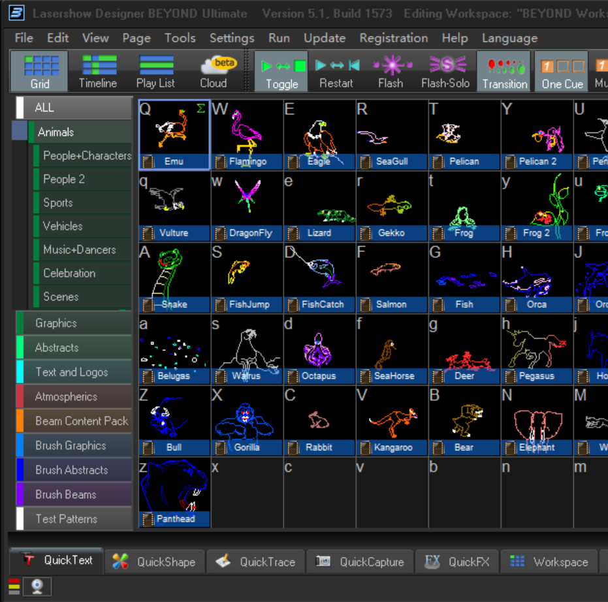Screen dimensions: 608x602
Task: Click the Grid view icon
Action: [x=40, y=72]
